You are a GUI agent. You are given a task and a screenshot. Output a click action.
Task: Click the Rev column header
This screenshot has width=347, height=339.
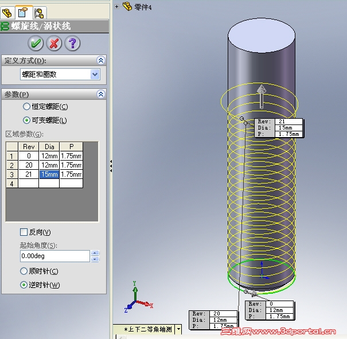[x=29, y=147]
